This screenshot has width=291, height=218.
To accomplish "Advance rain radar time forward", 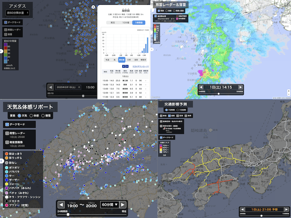I will [240, 87].
